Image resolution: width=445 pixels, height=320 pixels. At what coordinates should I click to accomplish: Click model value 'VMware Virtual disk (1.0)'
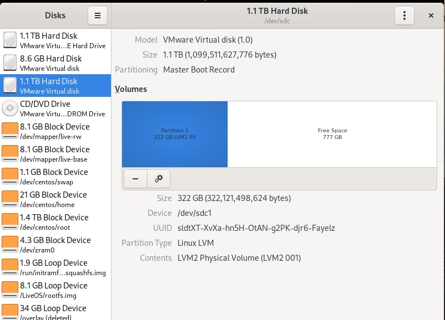coord(208,40)
